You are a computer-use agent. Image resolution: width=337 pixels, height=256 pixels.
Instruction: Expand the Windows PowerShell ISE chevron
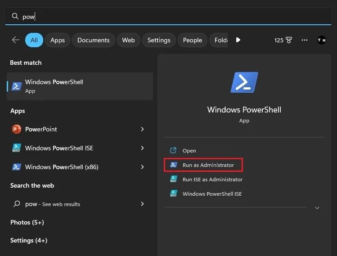[142, 148]
